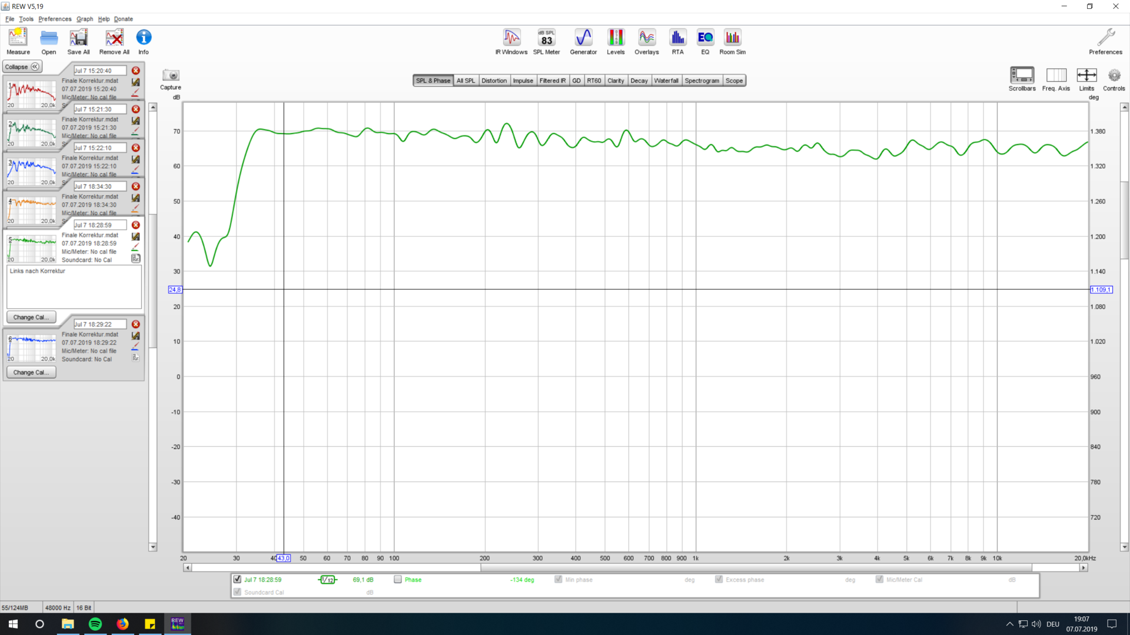Click Change Cal for measurement 6
Screen dimensions: 1130x635
pos(31,372)
